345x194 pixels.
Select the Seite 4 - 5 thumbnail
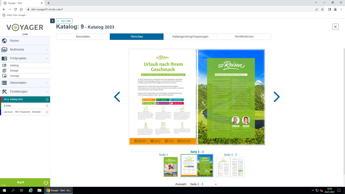pyautogui.click(x=230, y=167)
